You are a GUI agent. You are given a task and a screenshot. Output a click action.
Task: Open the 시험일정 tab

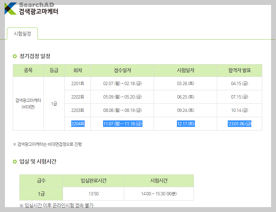click(x=22, y=33)
